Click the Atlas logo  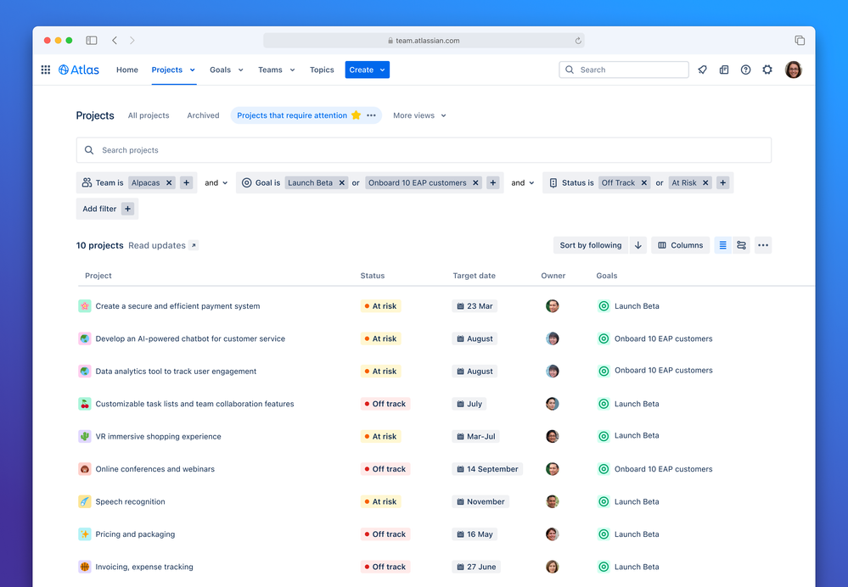pyautogui.click(x=79, y=70)
